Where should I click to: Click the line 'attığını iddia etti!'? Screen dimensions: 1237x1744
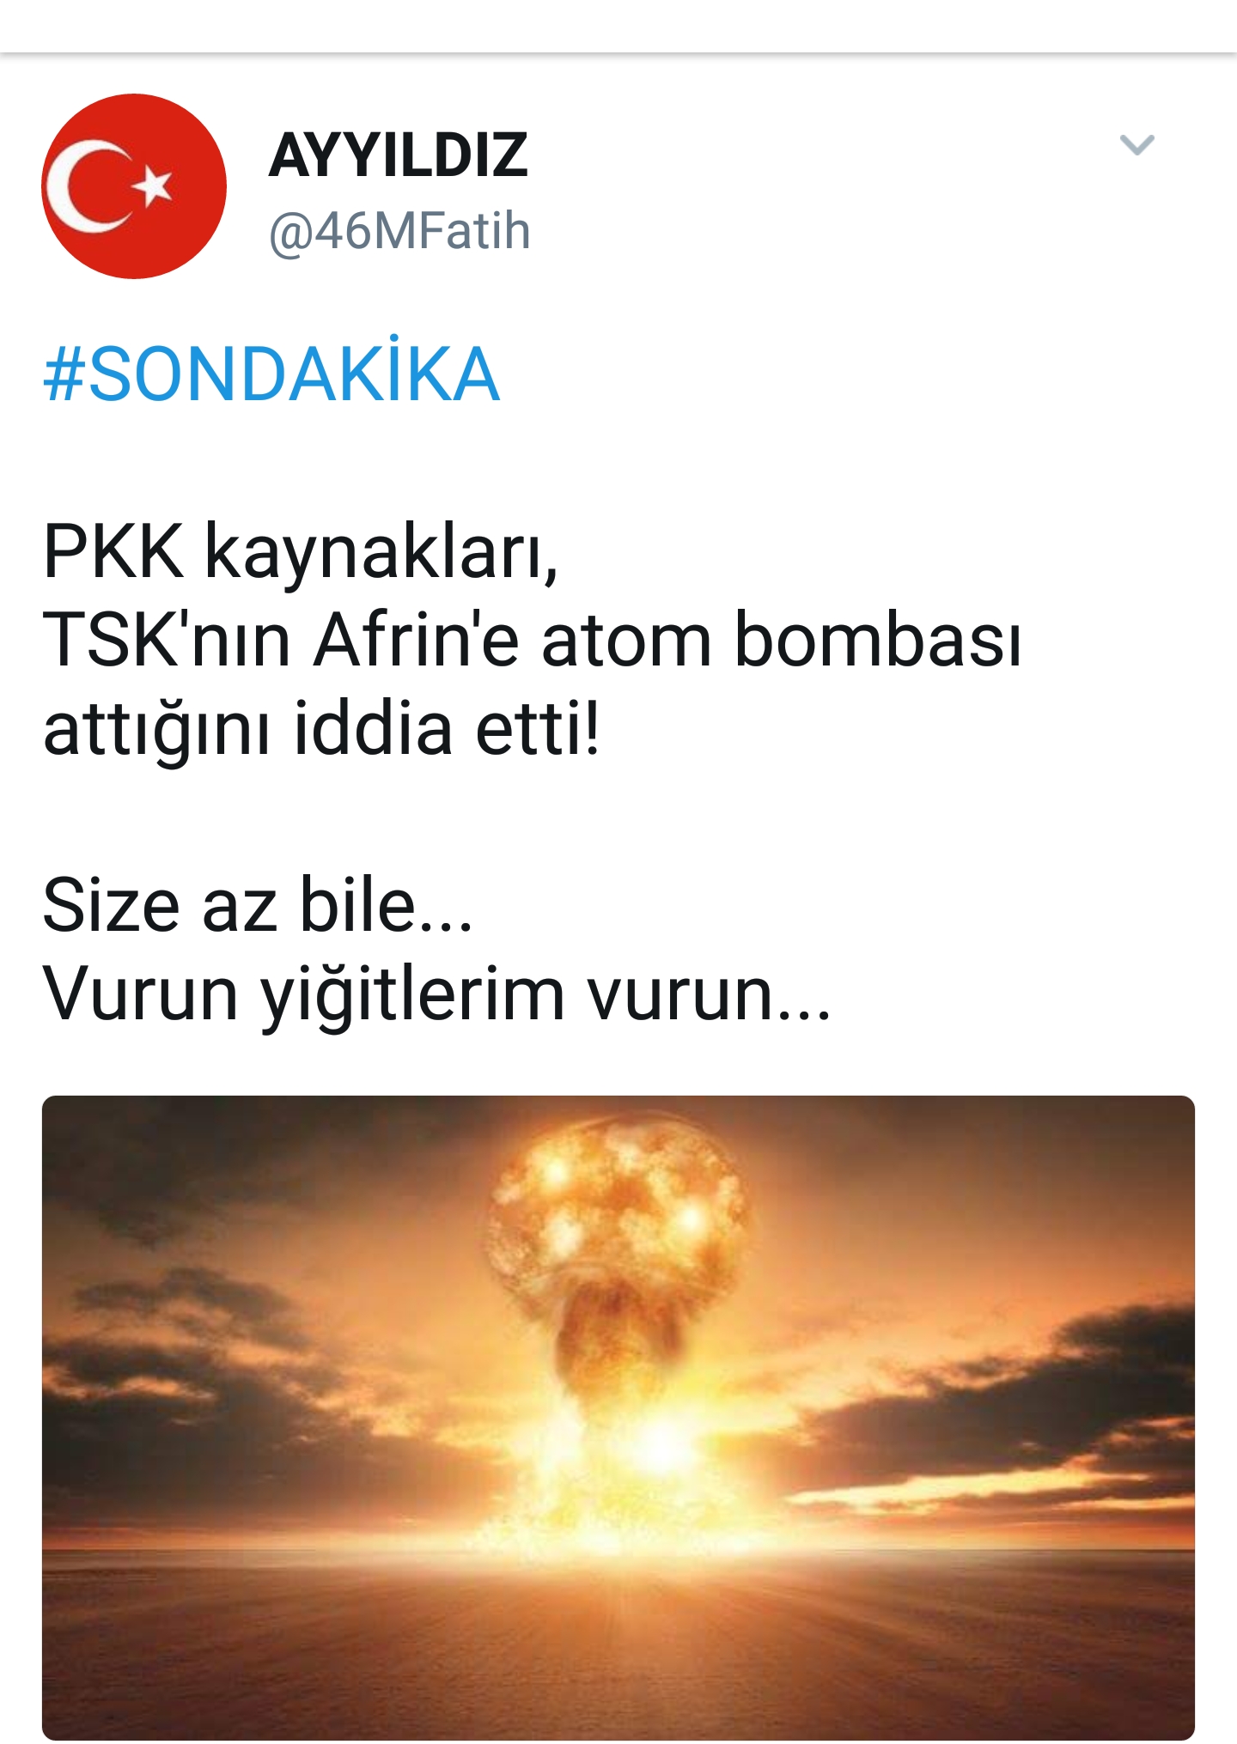click(x=321, y=729)
